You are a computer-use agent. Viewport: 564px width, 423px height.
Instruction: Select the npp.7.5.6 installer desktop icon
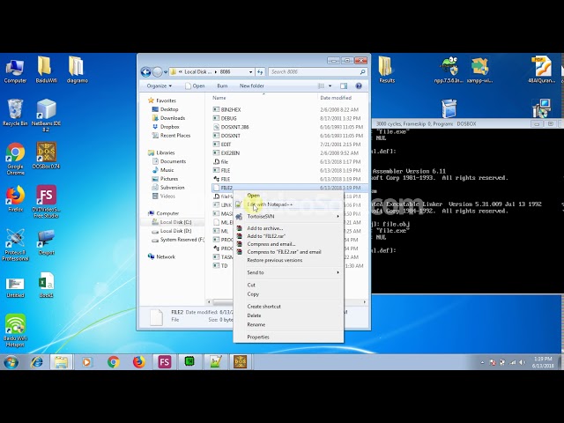coord(449,70)
